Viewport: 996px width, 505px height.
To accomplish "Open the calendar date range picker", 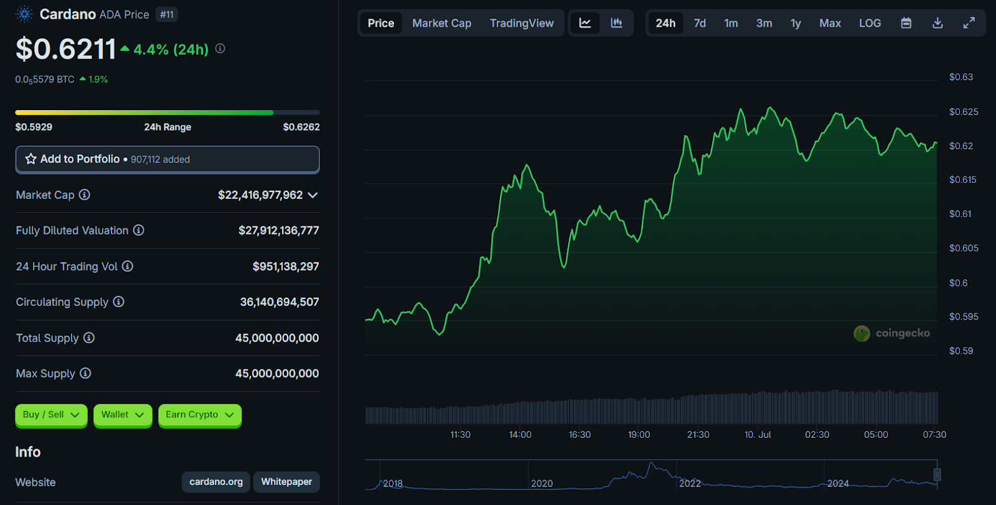I will [906, 23].
